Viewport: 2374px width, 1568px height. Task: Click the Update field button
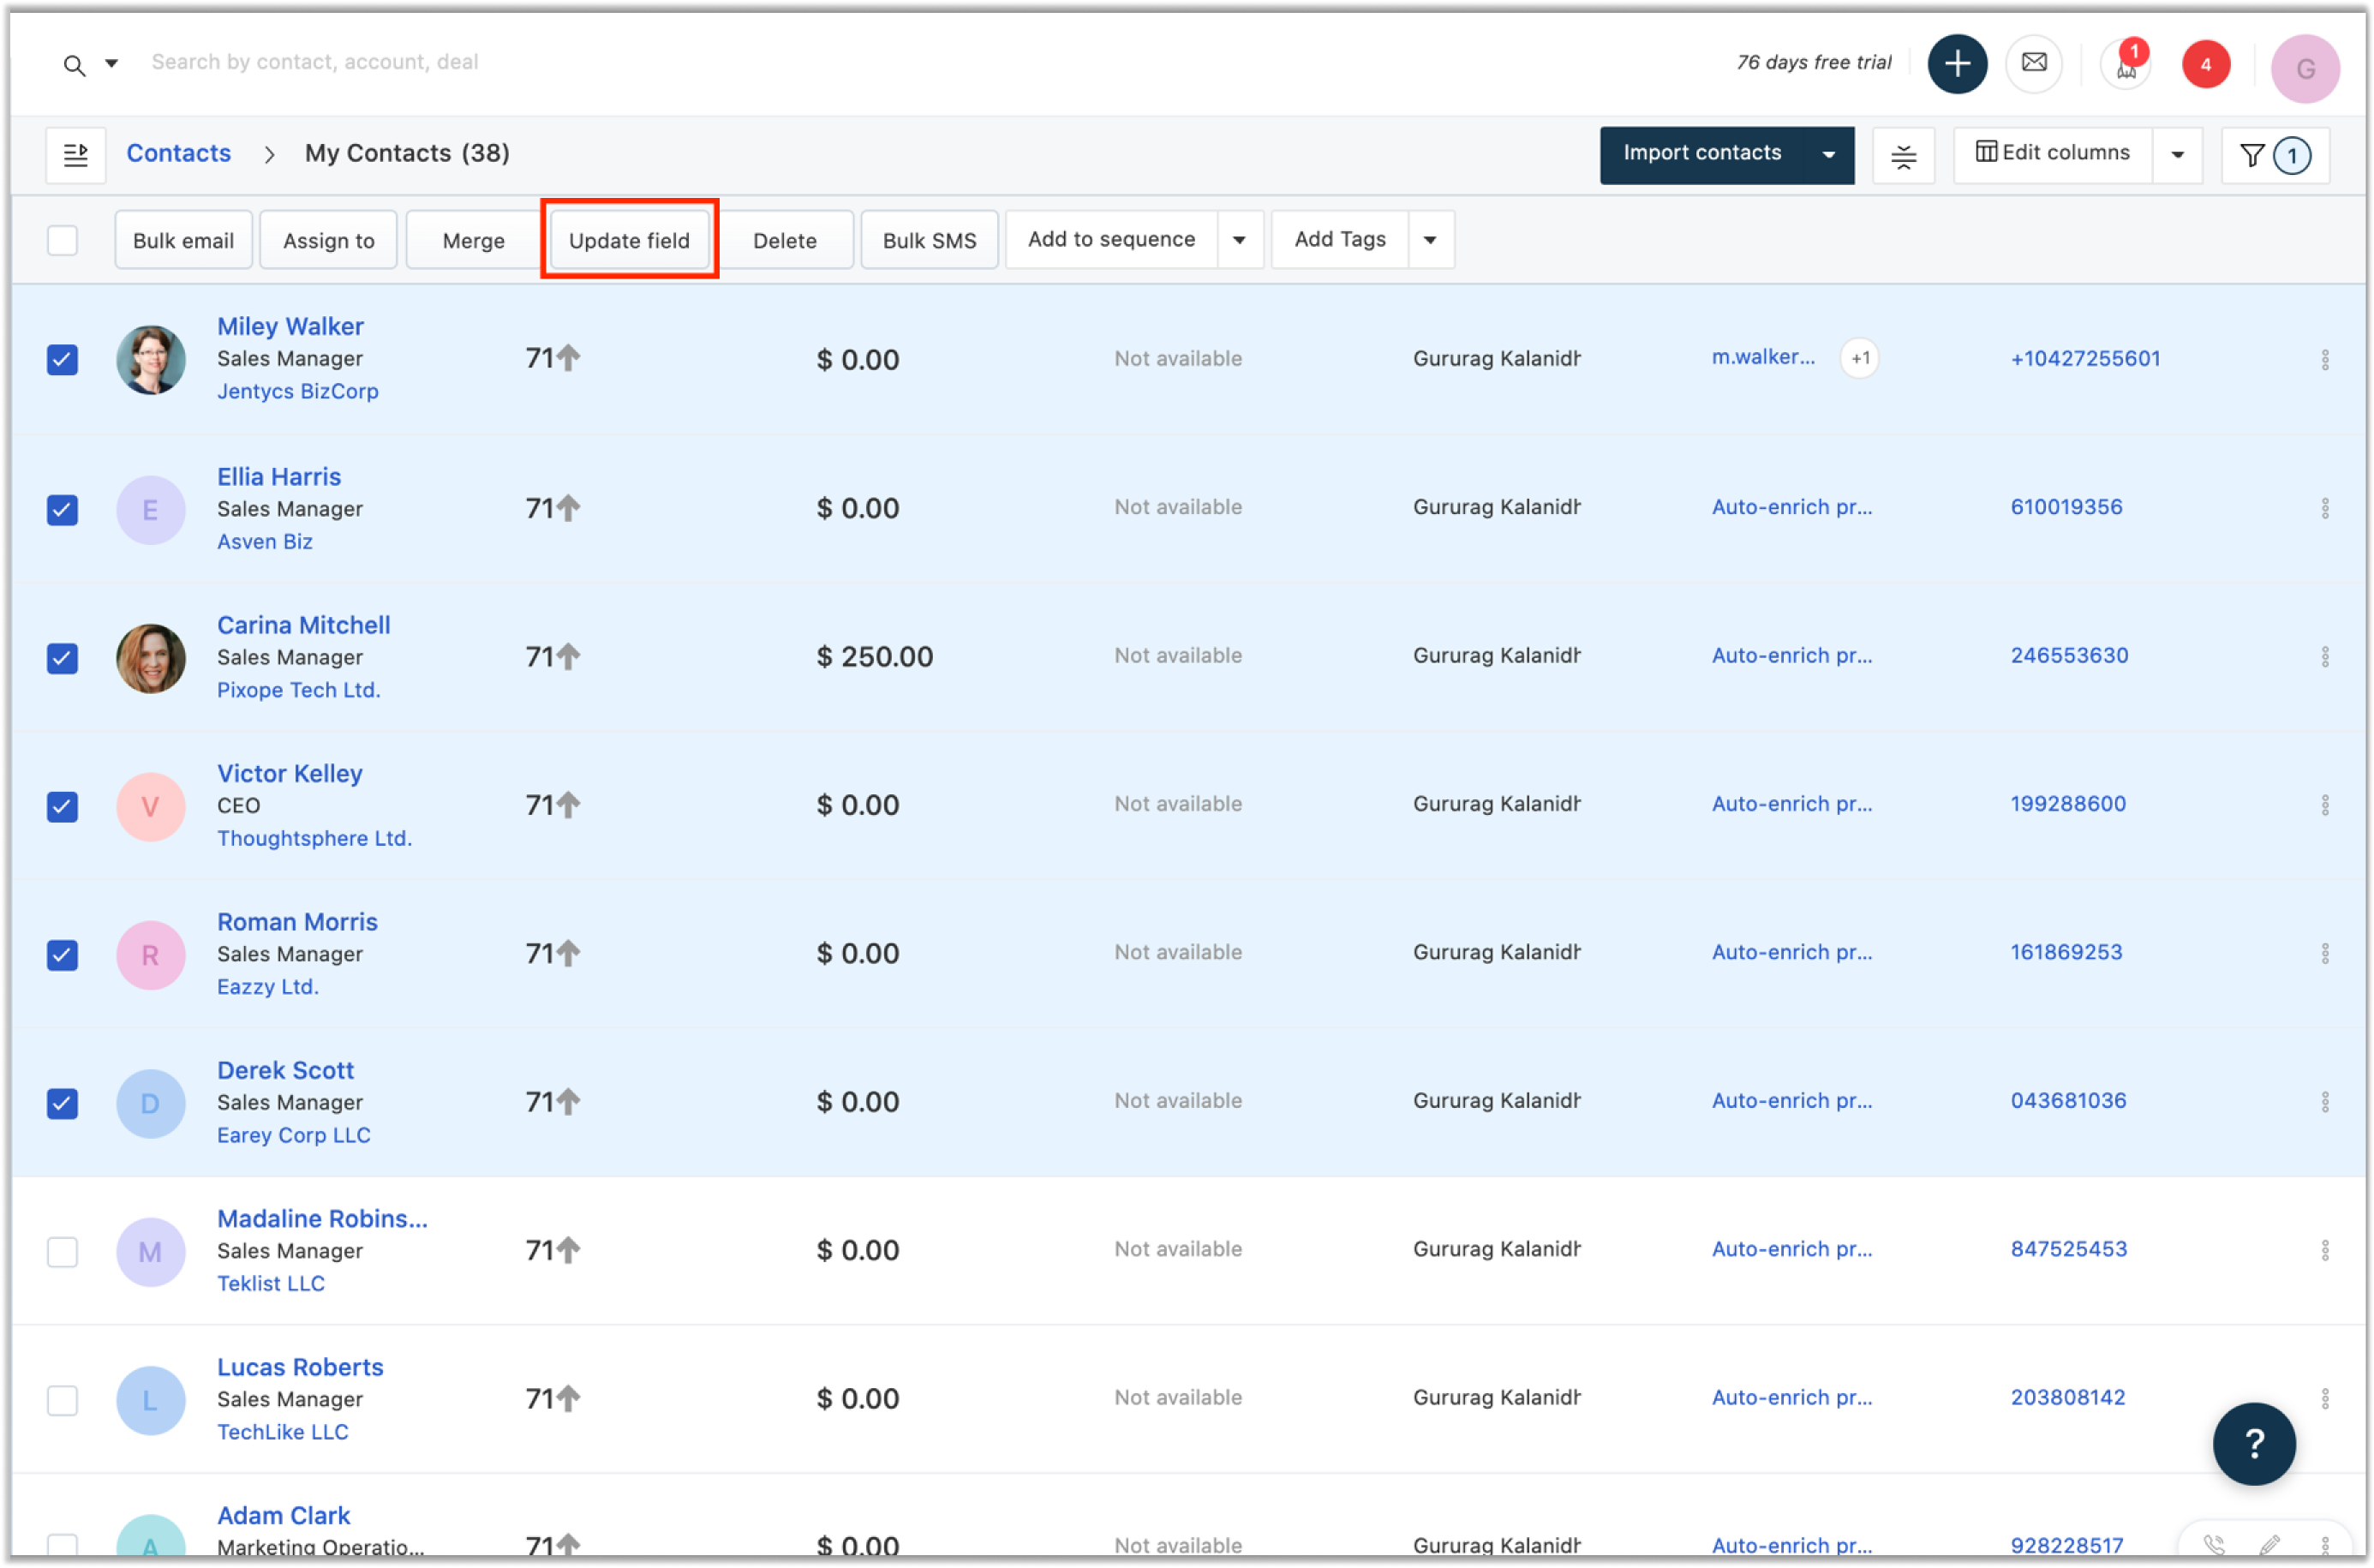tap(629, 240)
